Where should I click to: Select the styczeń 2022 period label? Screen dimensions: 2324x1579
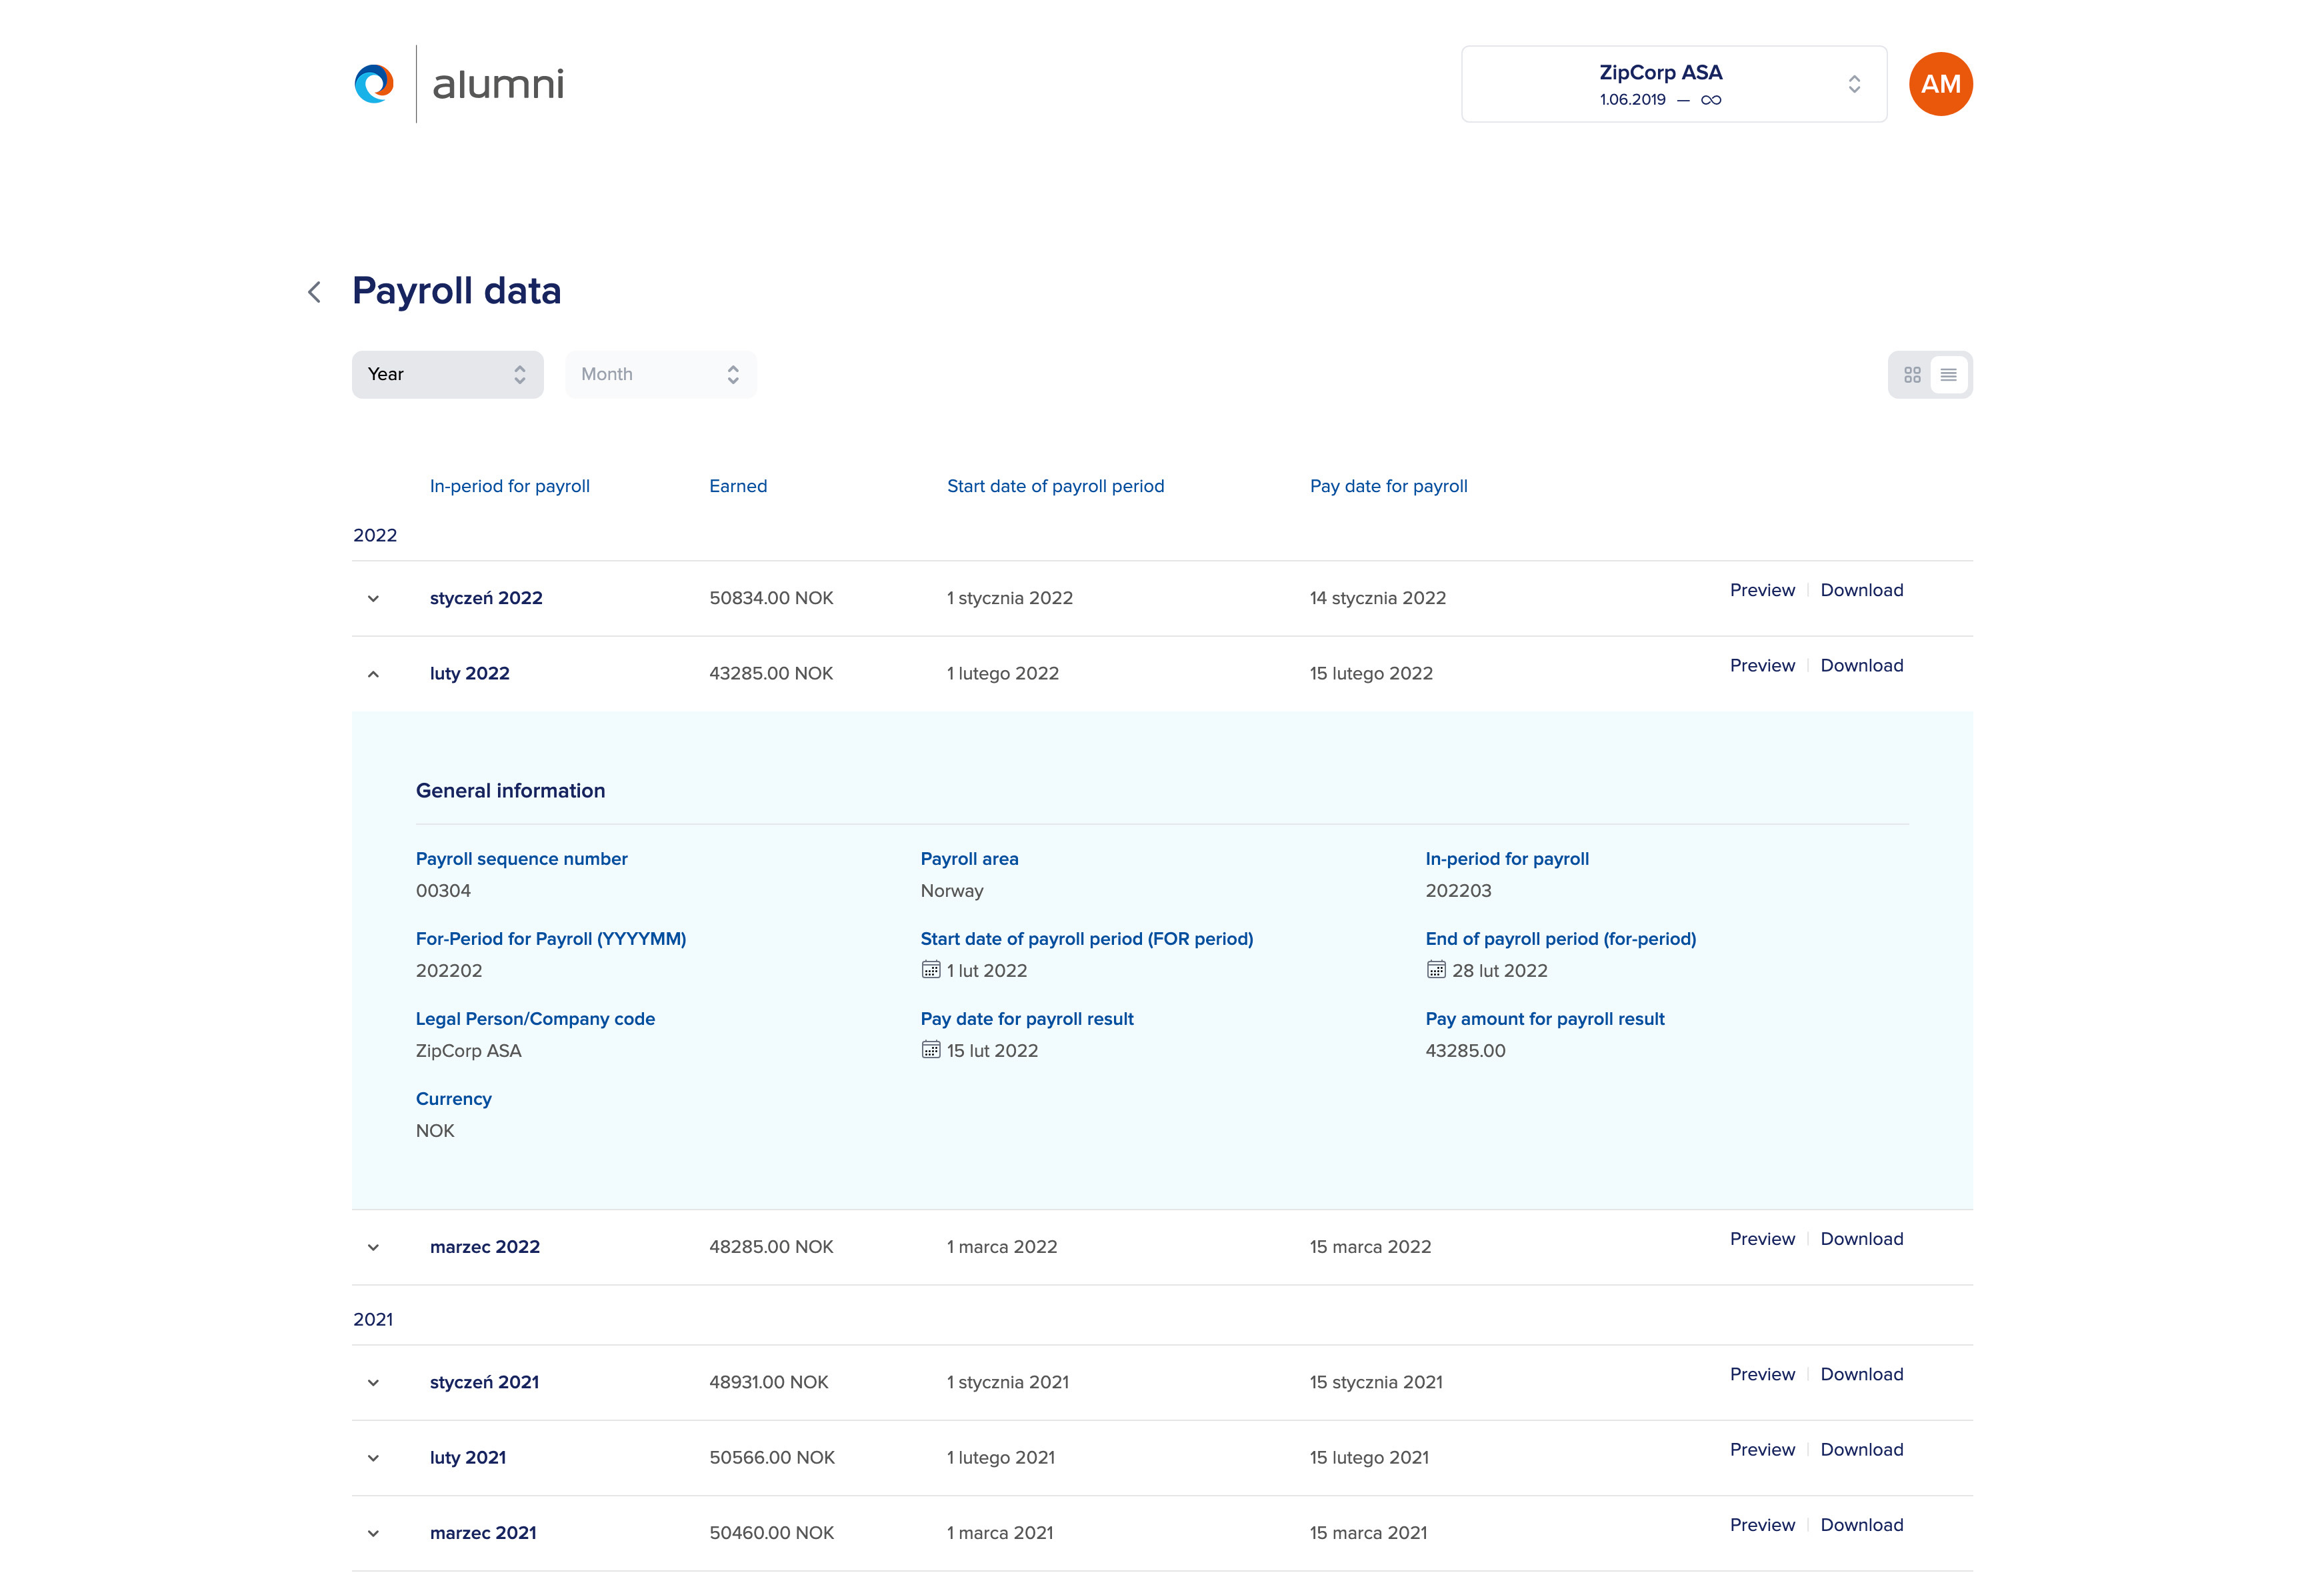(x=486, y=598)
